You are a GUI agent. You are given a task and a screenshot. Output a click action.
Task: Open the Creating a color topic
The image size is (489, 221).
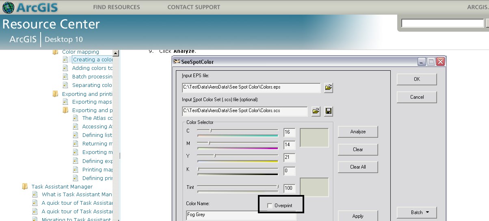(x=93, y=59)
